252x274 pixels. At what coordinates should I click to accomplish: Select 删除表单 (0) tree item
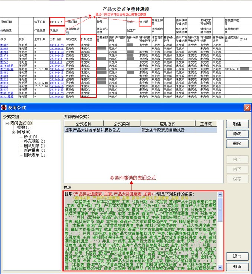[x=34, y=155]
